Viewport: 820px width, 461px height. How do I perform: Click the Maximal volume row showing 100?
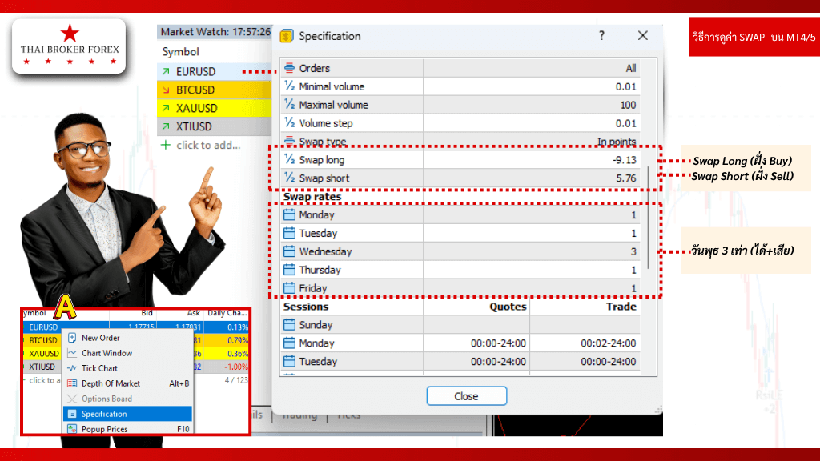460,105
